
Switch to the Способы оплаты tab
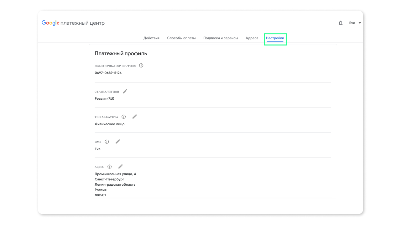[181, 38]
